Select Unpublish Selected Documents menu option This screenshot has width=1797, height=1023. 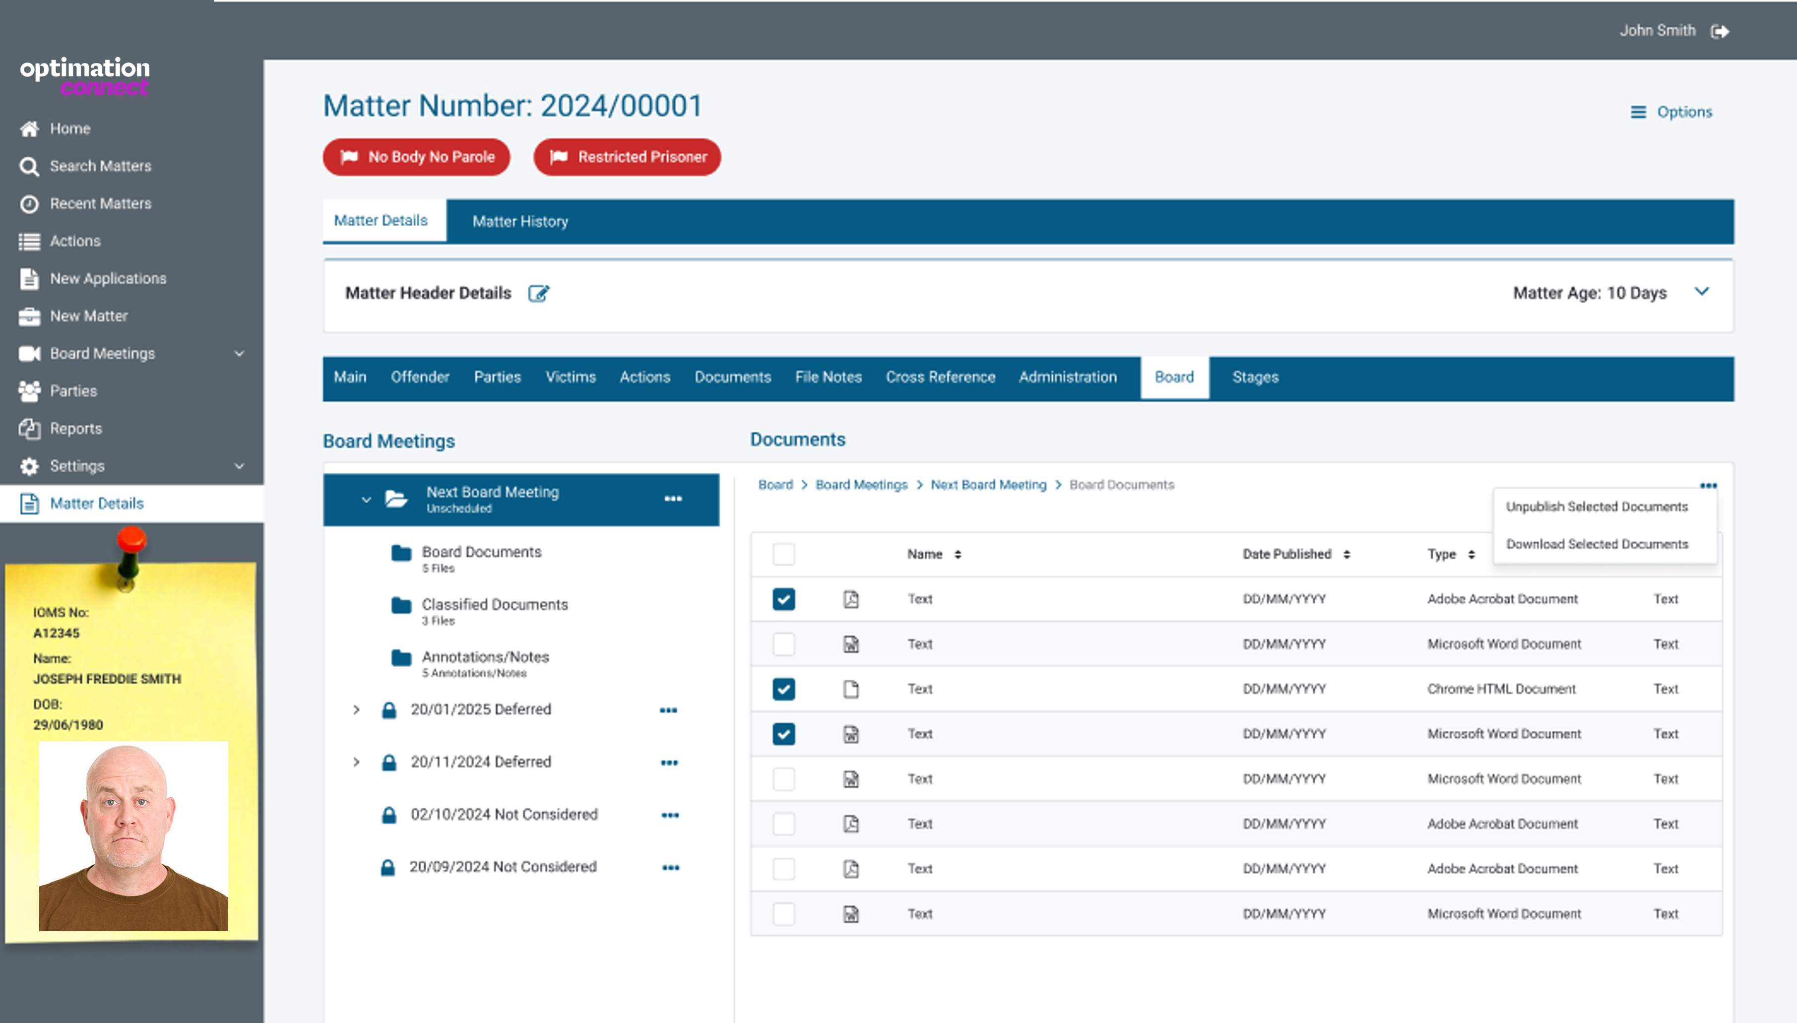[1596, 507]
